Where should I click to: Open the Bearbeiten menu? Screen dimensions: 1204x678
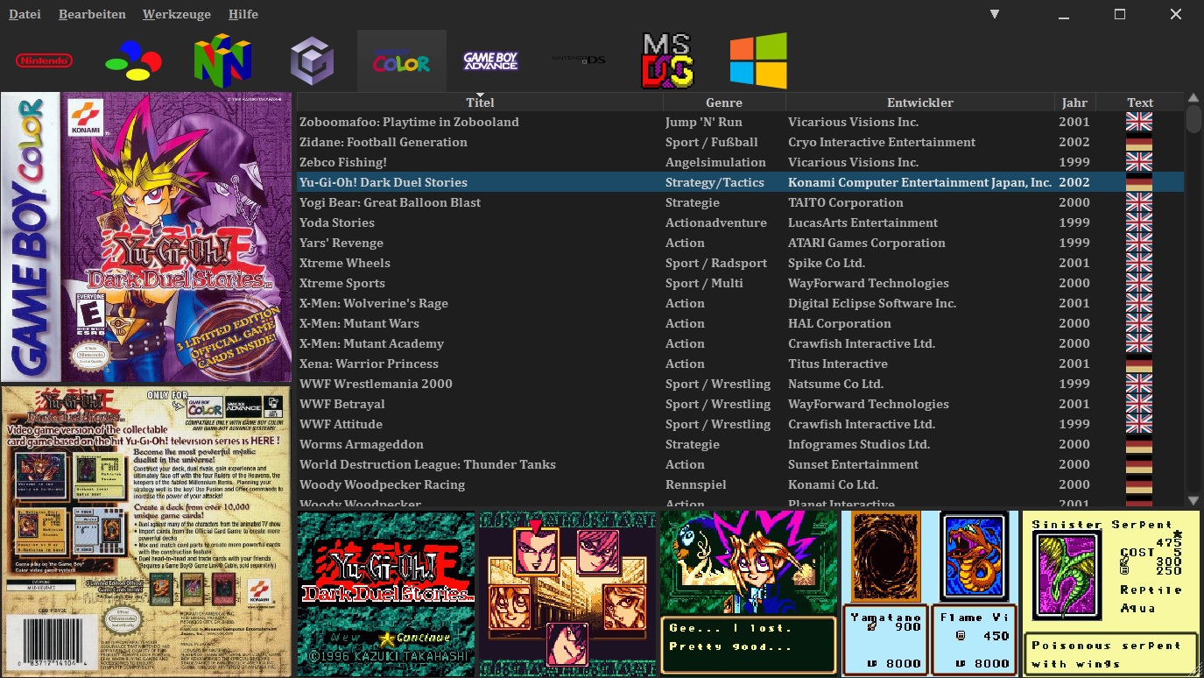(92, 14)
